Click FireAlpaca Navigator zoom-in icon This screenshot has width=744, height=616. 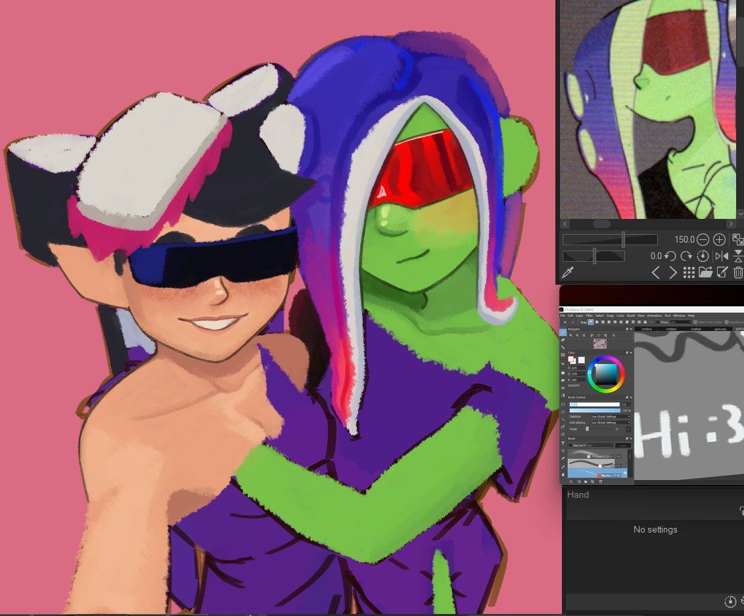point(570,335)
